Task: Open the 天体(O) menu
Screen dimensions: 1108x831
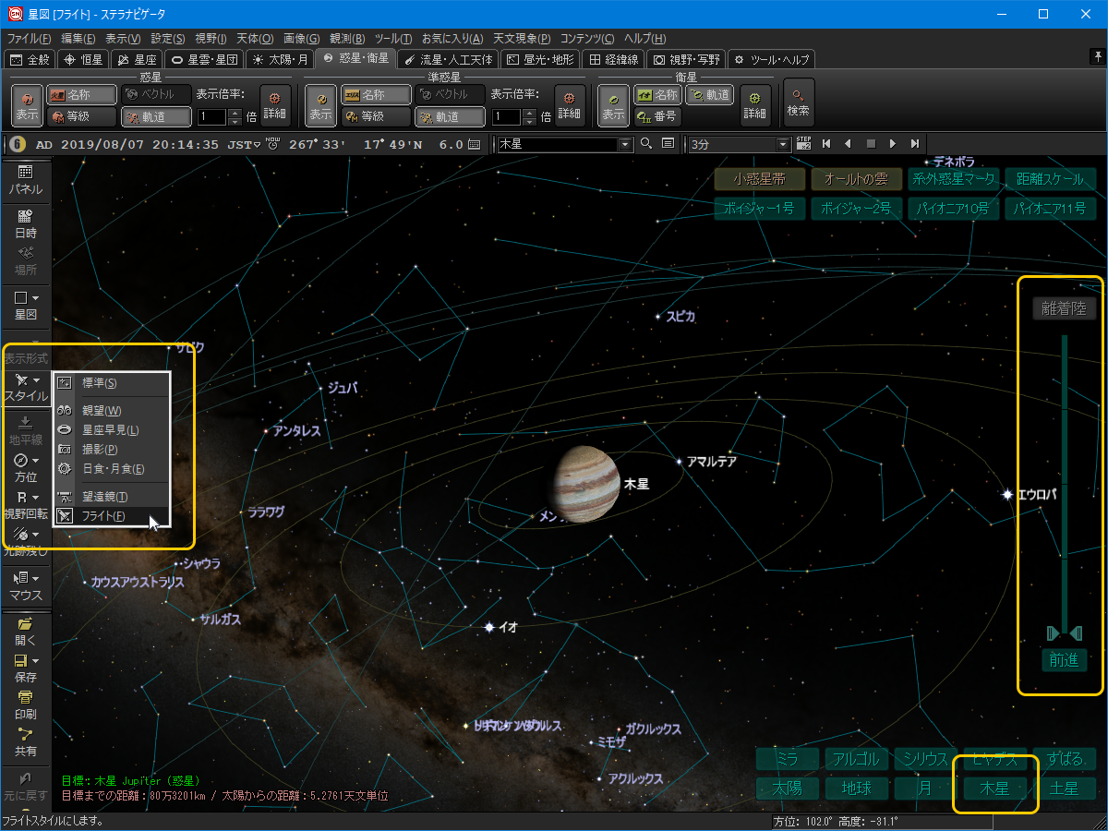Action: (255, 39)
